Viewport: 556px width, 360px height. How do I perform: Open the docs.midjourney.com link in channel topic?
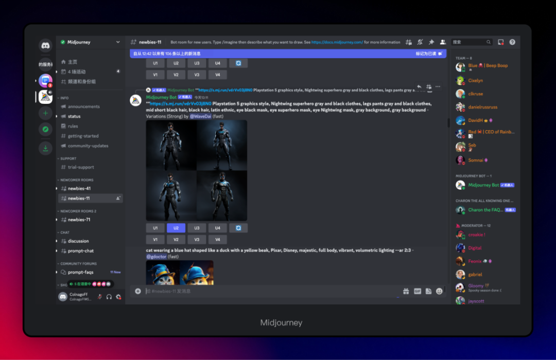(x=337, y=42)
